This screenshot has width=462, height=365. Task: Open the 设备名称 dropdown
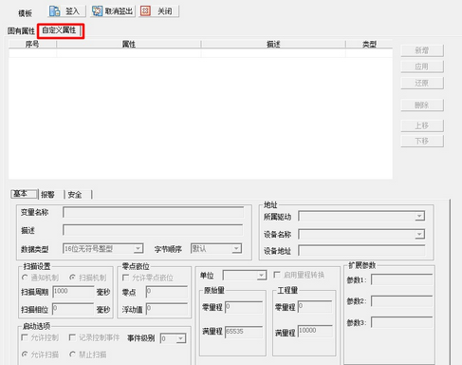point(419,234)
